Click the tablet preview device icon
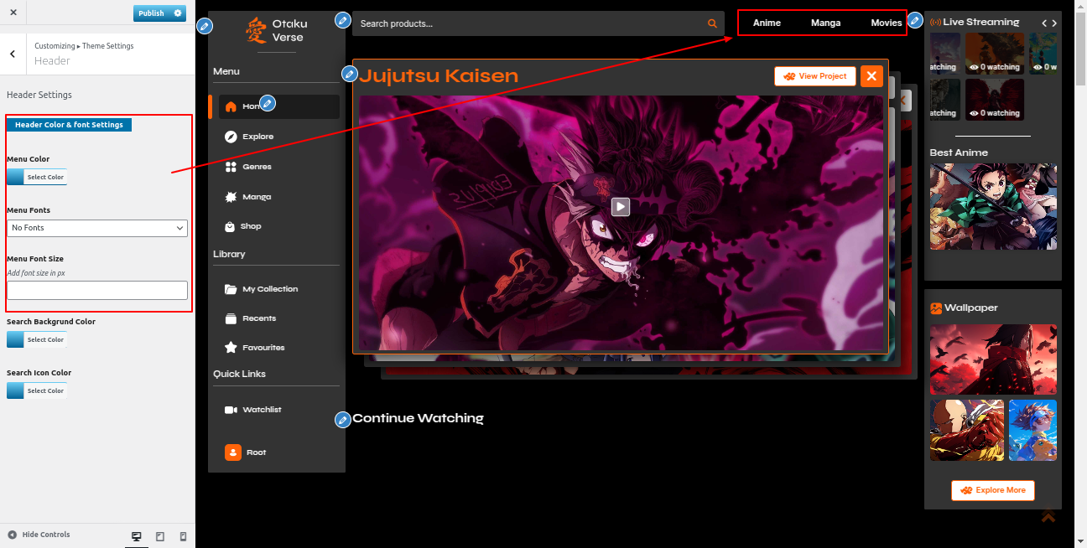The image size is (1087, 548). [160, 536]
